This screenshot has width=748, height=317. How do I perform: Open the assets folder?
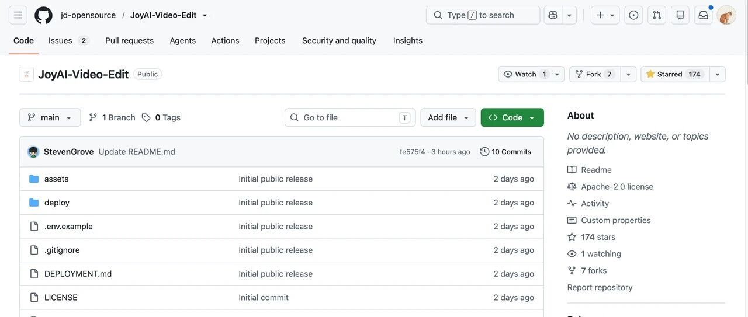tap(57, 179)
